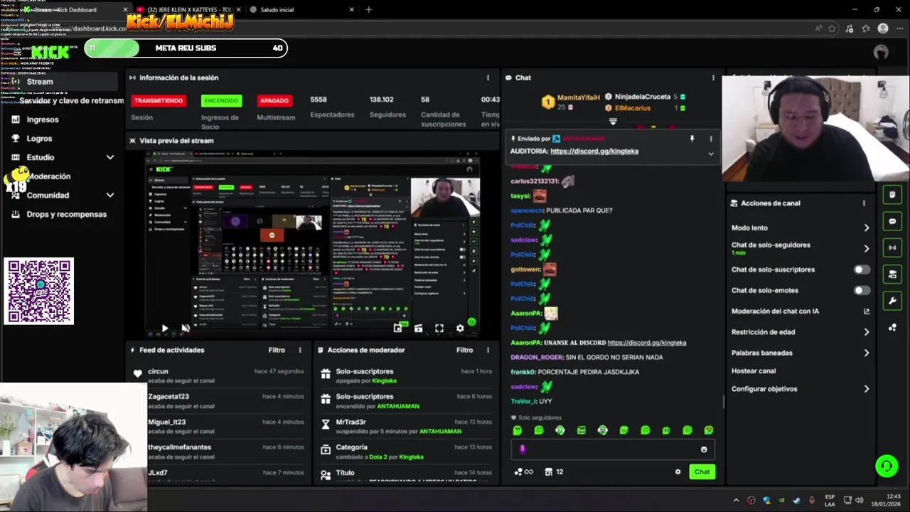Toggle Chat de solo-emotes switch
Image resolution: width=910 pixels, height=512 pixels.
tap(862, 290)
